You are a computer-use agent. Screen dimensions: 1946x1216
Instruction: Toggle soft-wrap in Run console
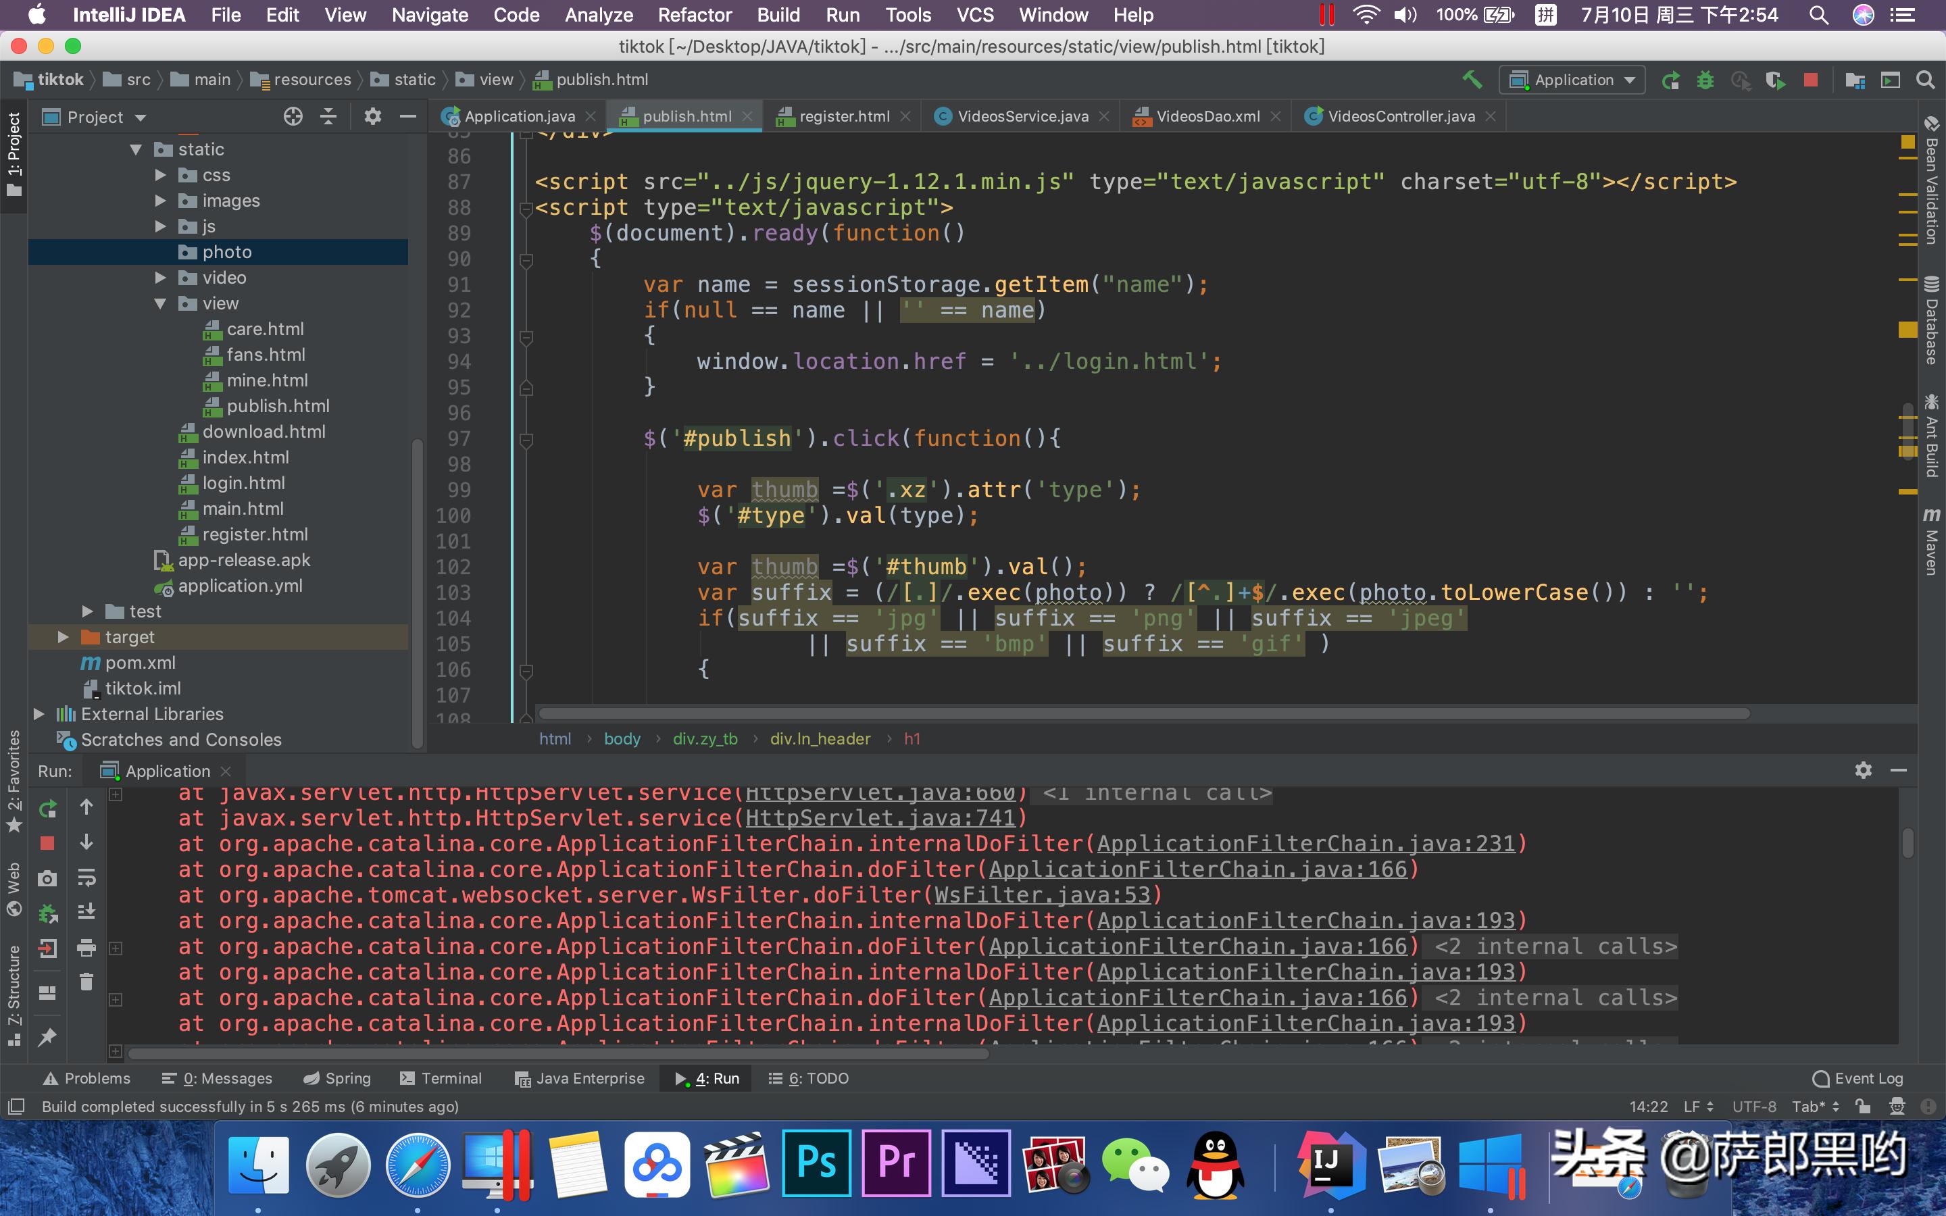click(86, 877)
